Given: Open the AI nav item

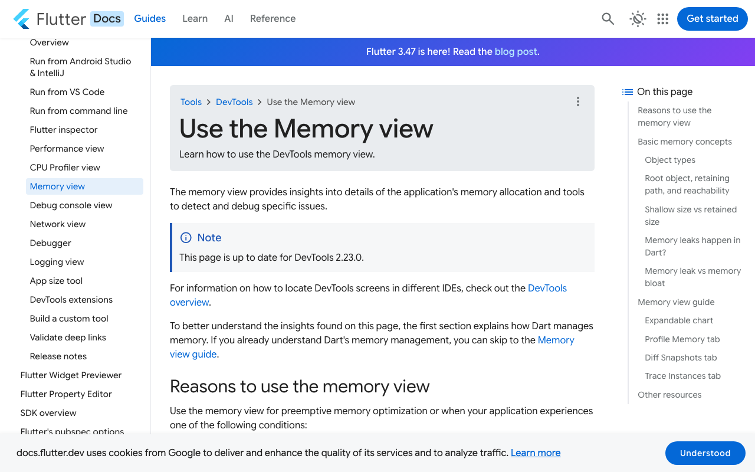Looking at the screenshot, I should pos(229,19).
